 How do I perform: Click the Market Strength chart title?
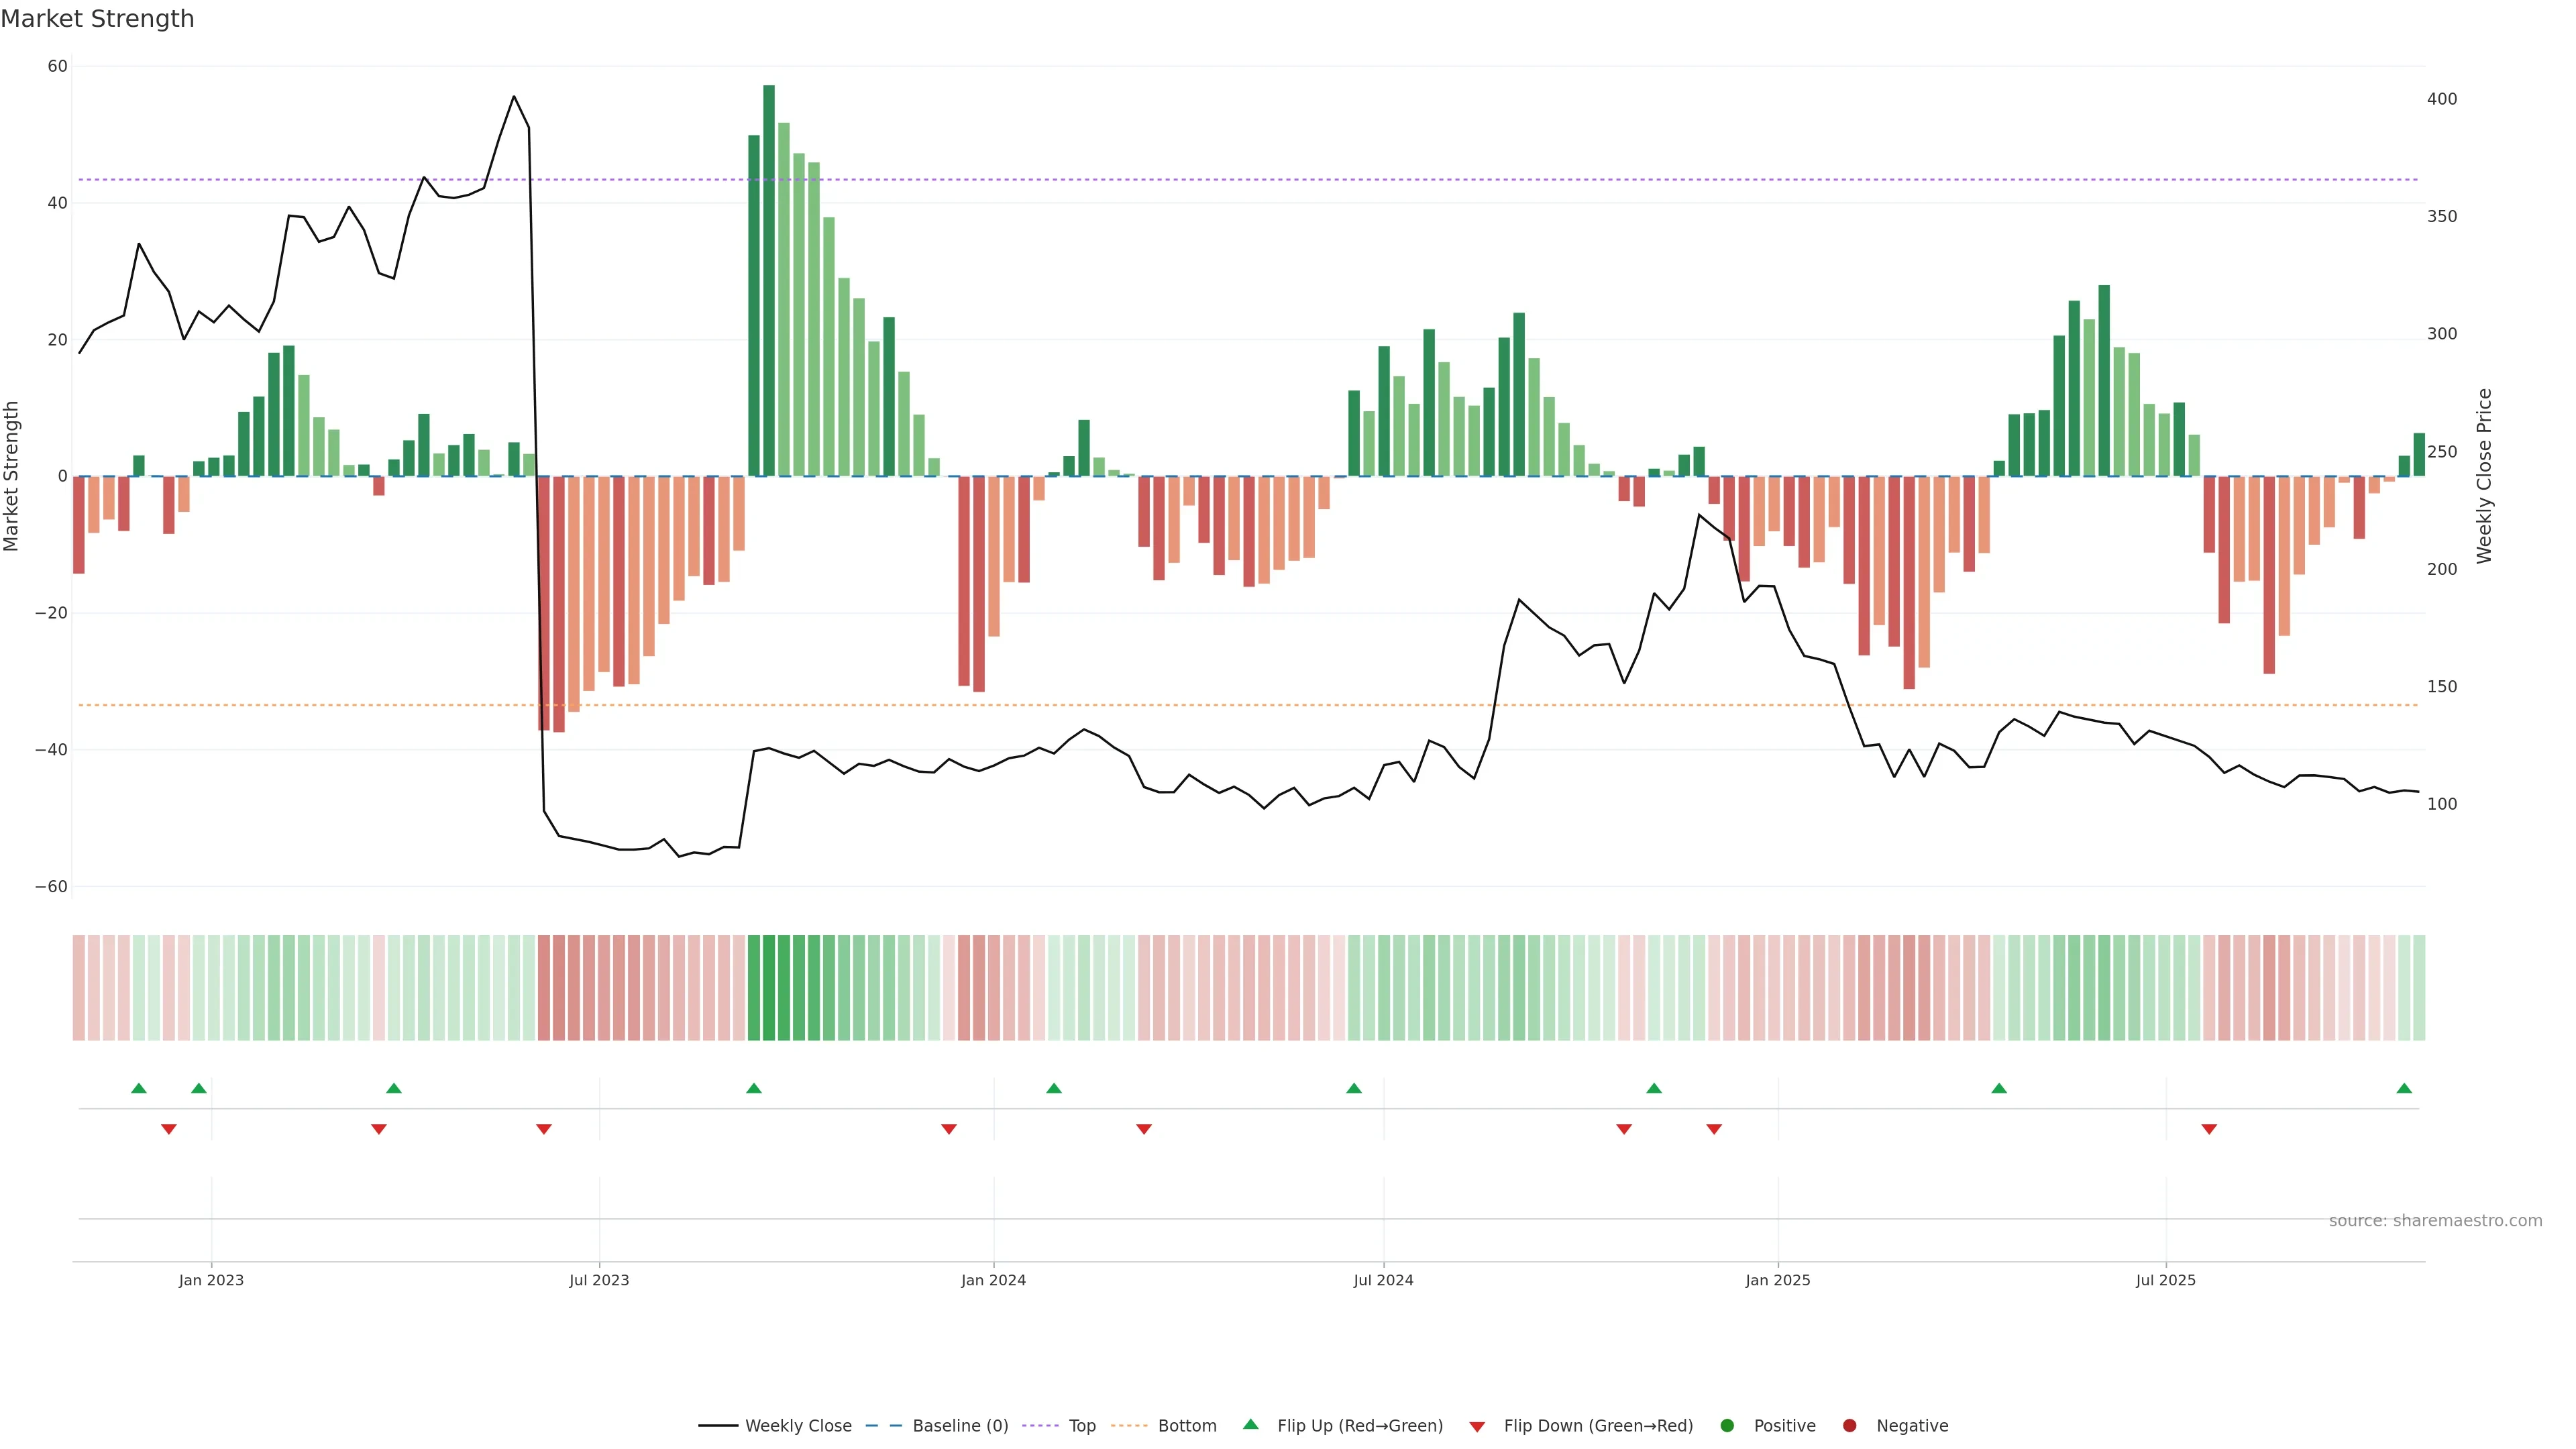(97, 19)
